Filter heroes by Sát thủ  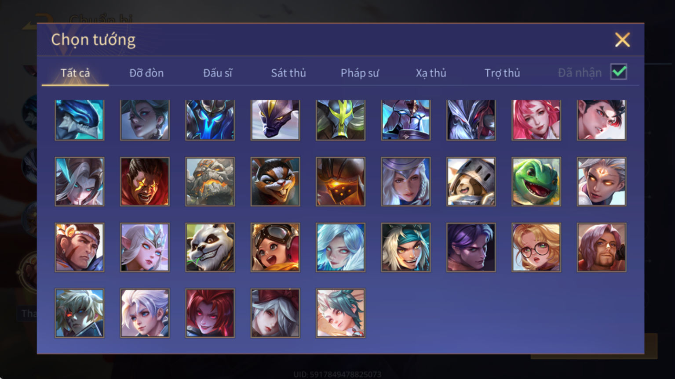(288, 73)
